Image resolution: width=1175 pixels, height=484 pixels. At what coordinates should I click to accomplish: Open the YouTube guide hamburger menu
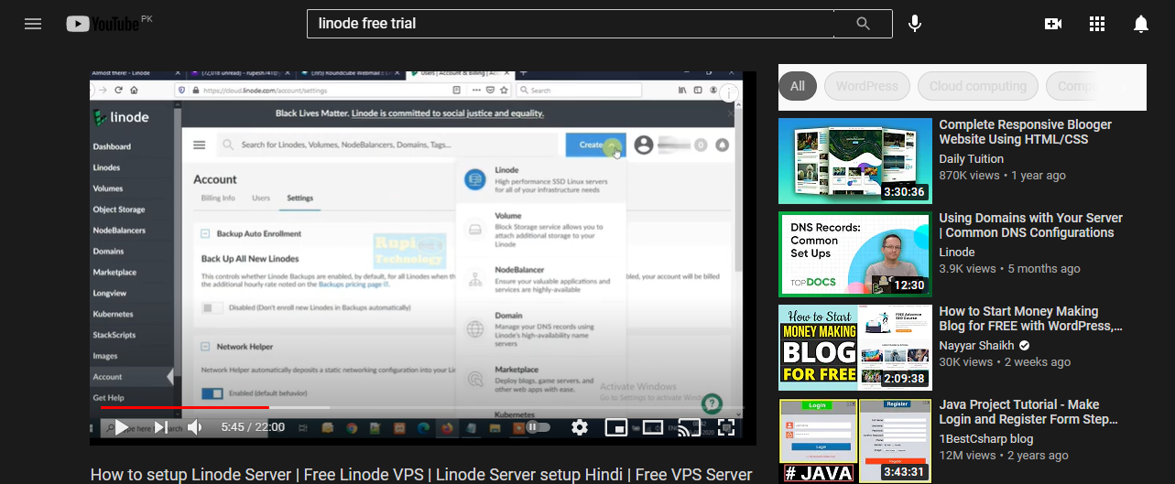pyautogui.click(x=33, y=24)
